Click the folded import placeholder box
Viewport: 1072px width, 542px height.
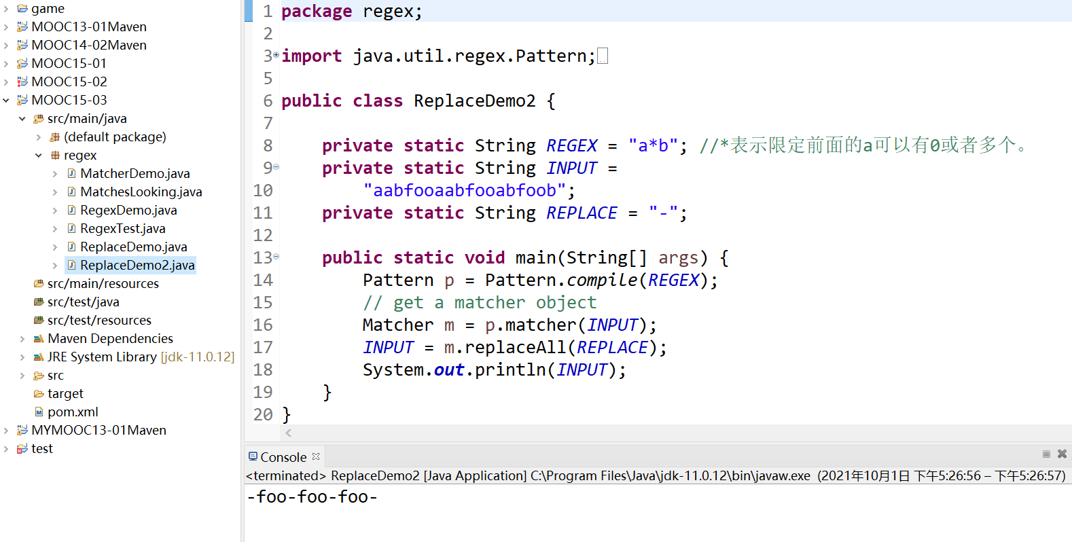pyautogui.click(x=603, y=56)
